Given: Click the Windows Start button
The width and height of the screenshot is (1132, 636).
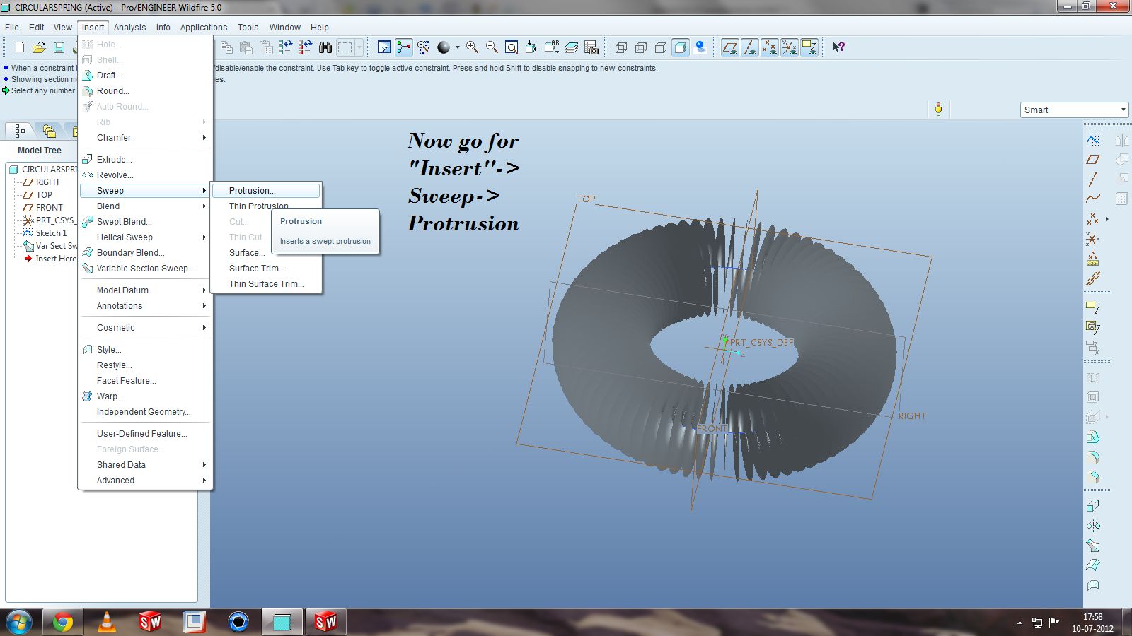Looking at the screenshot, I should (19, 622).
